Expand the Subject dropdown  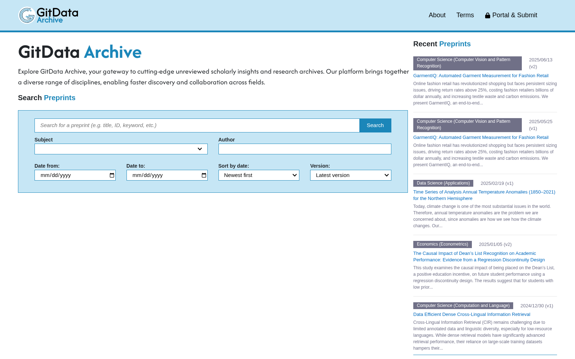(x=121, y=149)
